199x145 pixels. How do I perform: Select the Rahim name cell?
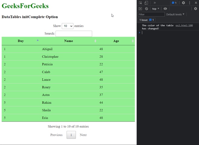click(x=68, y=103)
